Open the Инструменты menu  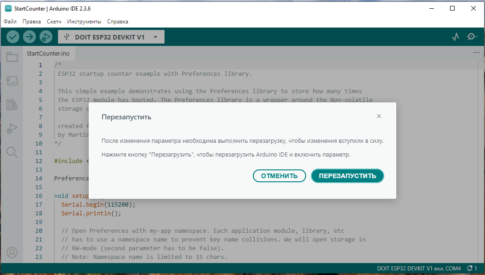84,22
